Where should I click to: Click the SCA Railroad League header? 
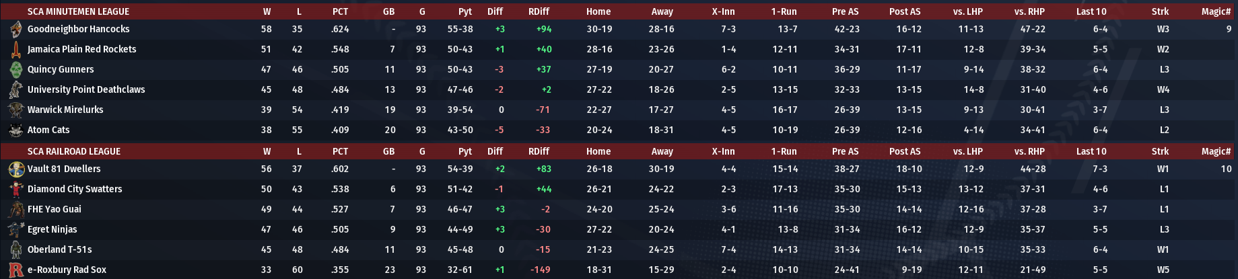[74, 152]
